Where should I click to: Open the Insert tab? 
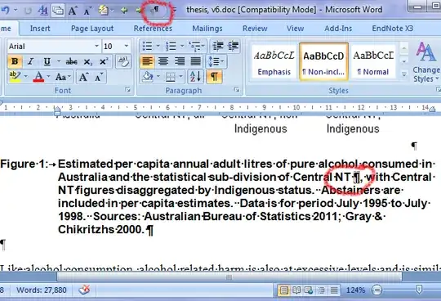point(40,29)
